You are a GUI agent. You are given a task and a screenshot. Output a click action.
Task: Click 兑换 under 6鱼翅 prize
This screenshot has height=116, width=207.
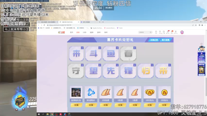tap(120, 105)
